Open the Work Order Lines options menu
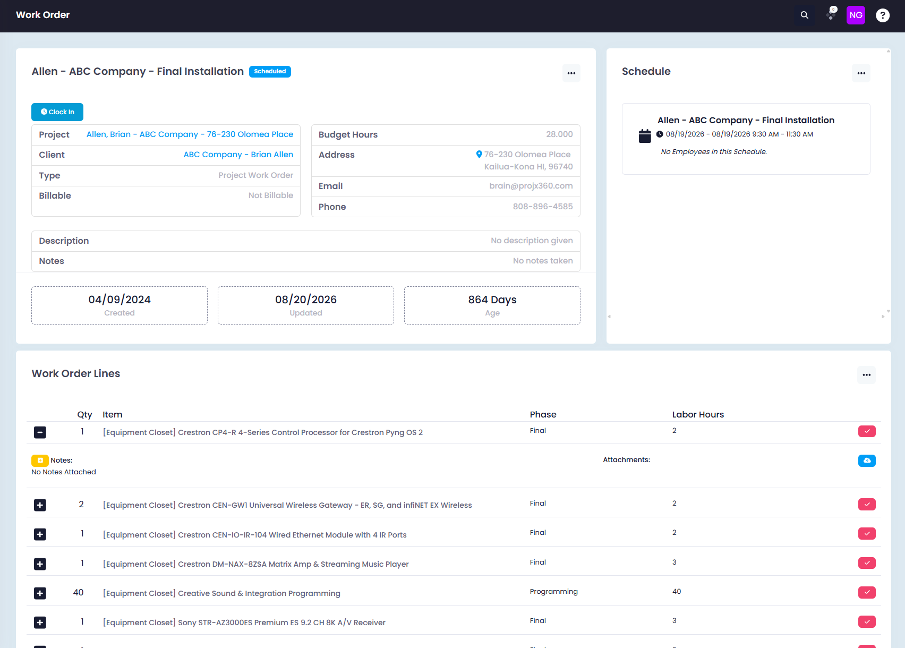The image size is (905, 648). (x=866, y=375)
